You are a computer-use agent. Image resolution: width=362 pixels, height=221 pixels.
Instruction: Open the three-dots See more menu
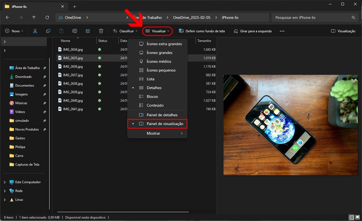coord(282,31)
